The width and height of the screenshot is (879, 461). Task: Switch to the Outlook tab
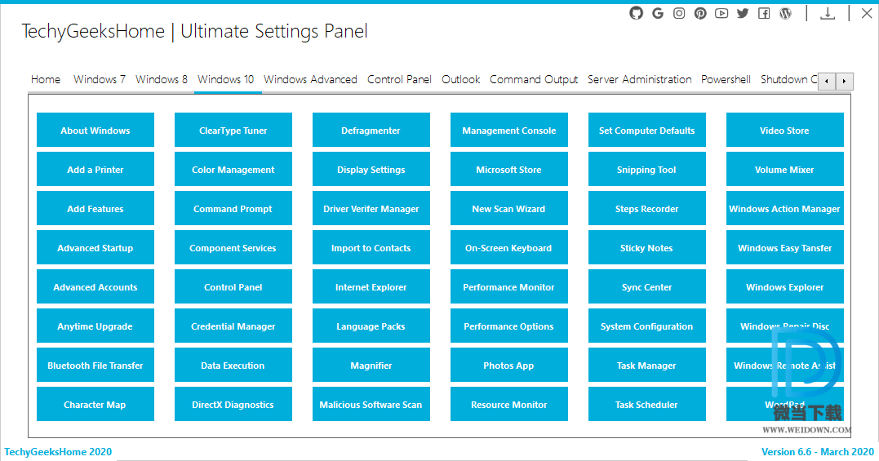[461, 79]
